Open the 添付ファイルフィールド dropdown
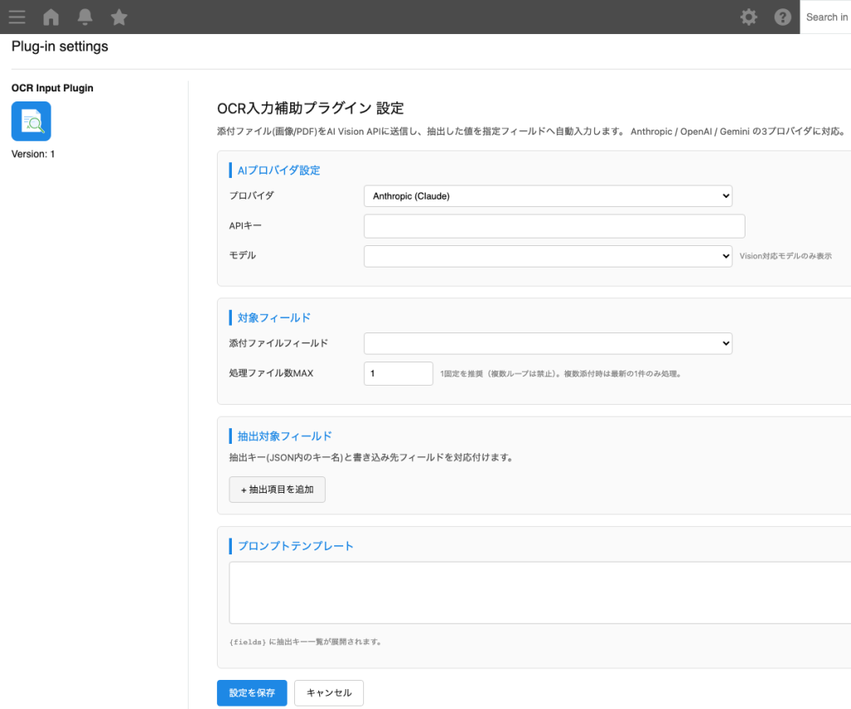The image size is (851, 709). [x=548, y=342]
